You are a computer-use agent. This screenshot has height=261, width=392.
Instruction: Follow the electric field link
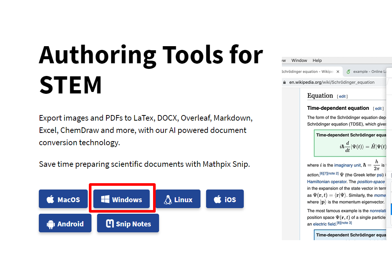click(x=325, y=224)
